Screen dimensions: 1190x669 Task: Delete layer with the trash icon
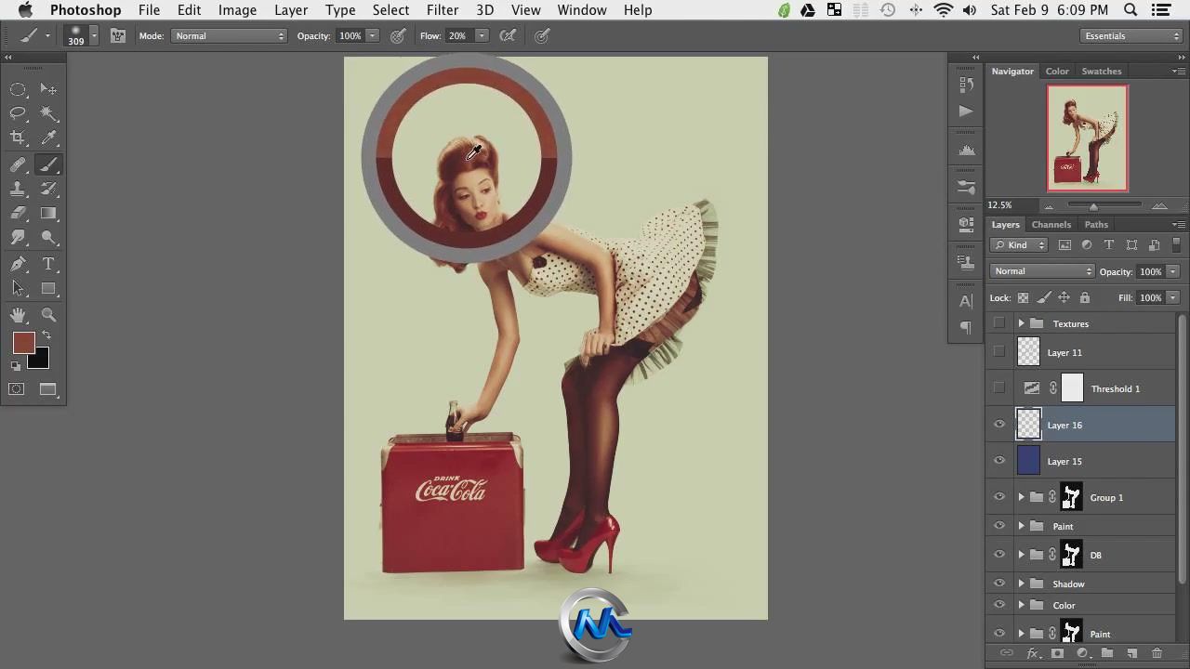click(x=1157, y=653)
